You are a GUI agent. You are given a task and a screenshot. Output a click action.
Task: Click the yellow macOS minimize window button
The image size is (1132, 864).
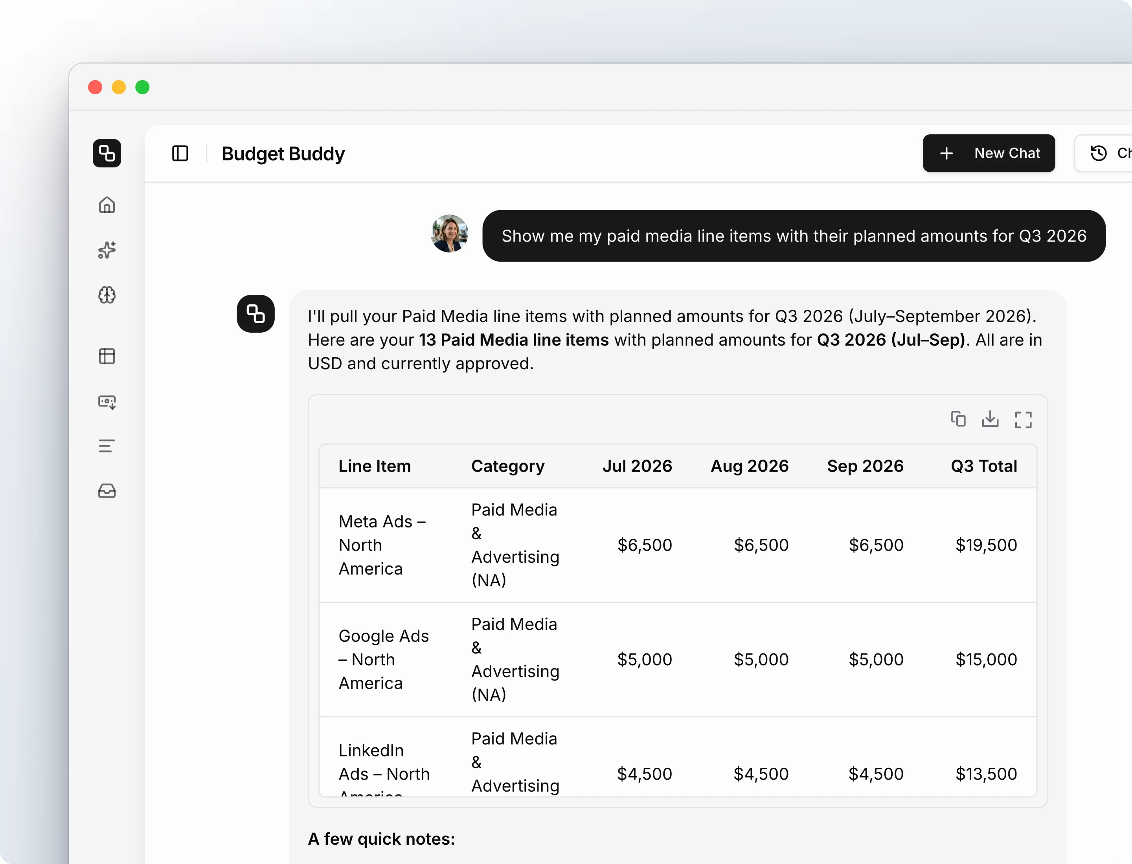click(x=119, y=88)
